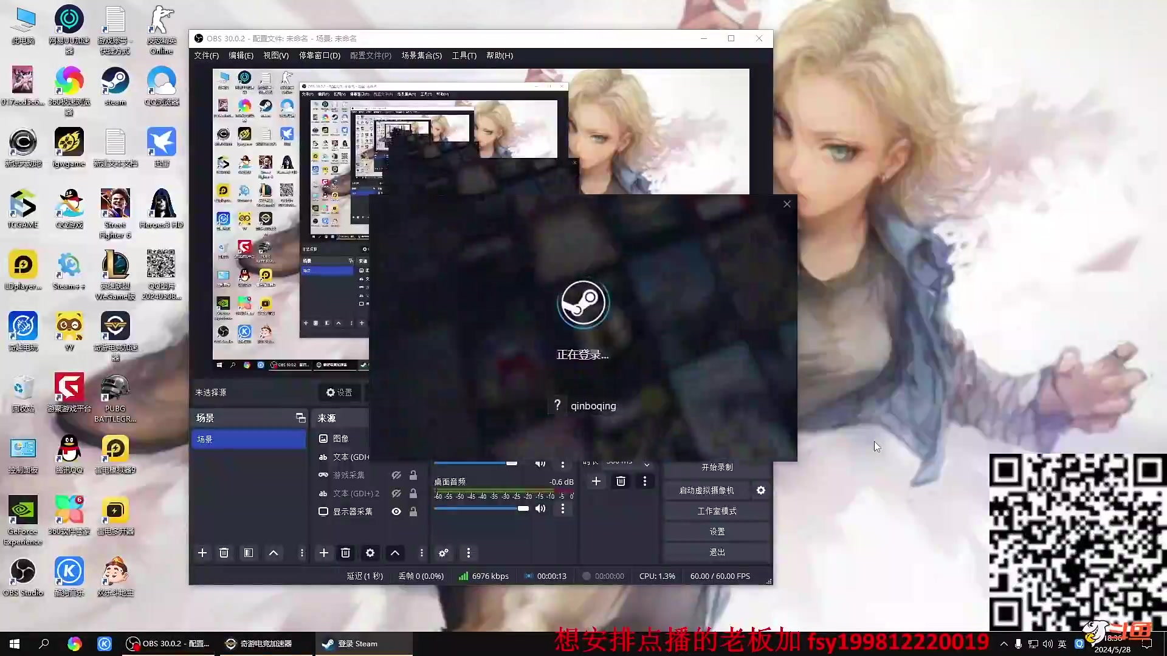Image resolution: width=1167 pixels, height=656 pixels.
Task: Add a new scene with plus icon
Action: [202, 553]
